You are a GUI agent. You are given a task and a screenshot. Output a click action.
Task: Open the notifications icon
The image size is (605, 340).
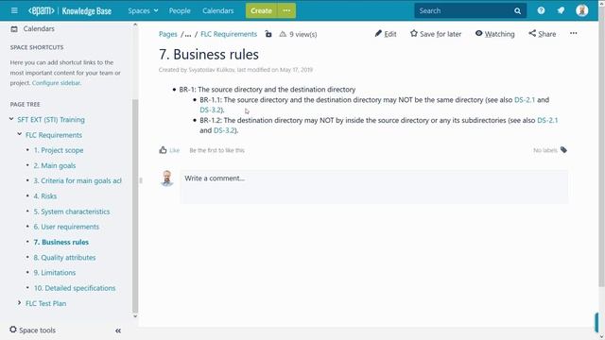tap(561, 10)
